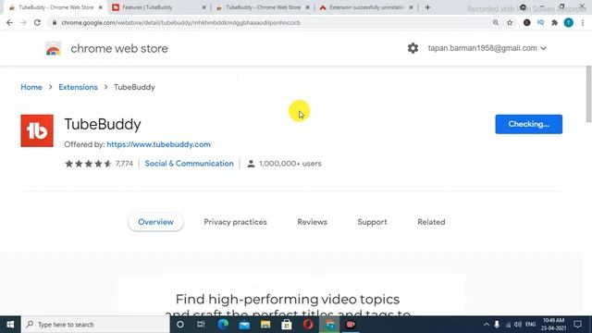The height and width of the screenshot is (333, 592).
Task: Click the Chrome Web Store rainbow logo
Action: [54, 49]
